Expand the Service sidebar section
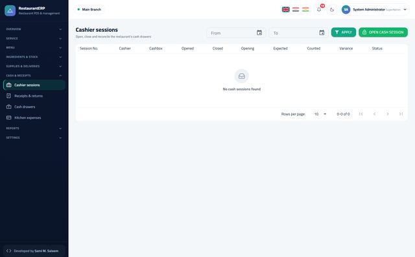The width and height of the screenshot is (415, 257). click(x=34, y=38)
